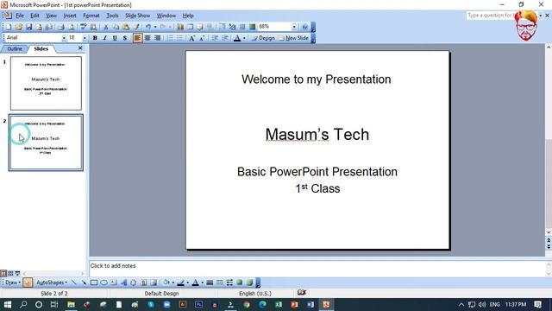
Task: Expand the Fill Color arrow
Action: (x=172, y=282)
